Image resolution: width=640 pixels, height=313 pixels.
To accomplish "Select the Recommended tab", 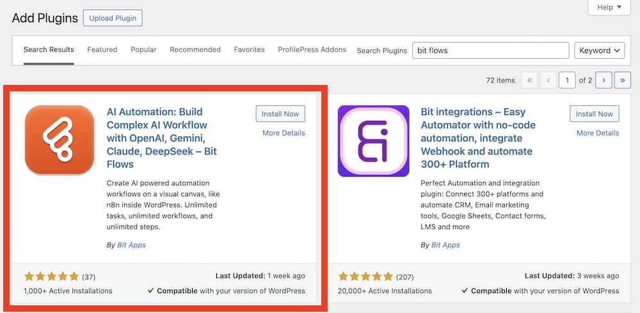I will click(x=195, y=50).
